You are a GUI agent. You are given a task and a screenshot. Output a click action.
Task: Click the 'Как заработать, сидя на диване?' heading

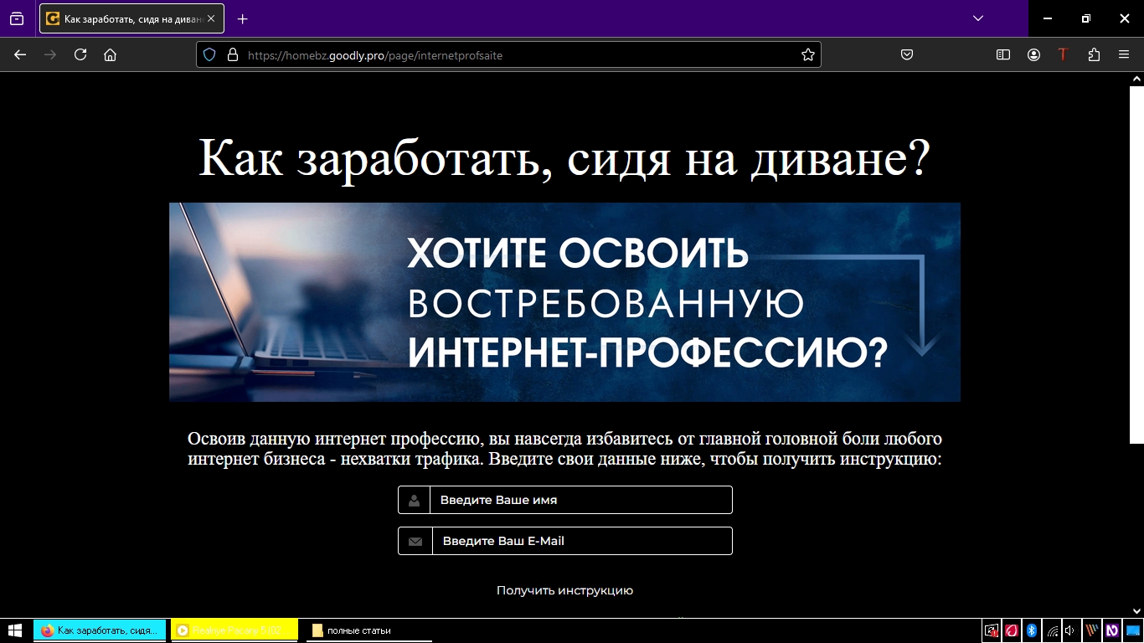coord(564,157)
